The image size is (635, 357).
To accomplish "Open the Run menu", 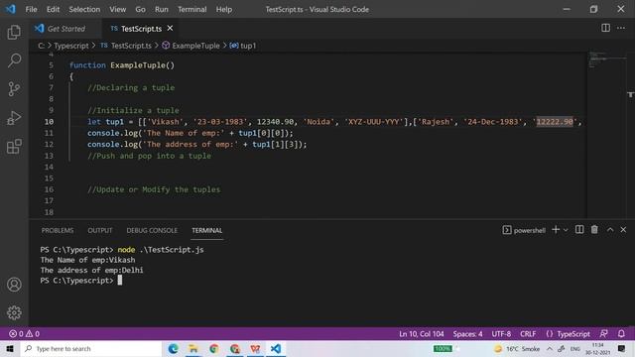I will [x=161, y=9].
